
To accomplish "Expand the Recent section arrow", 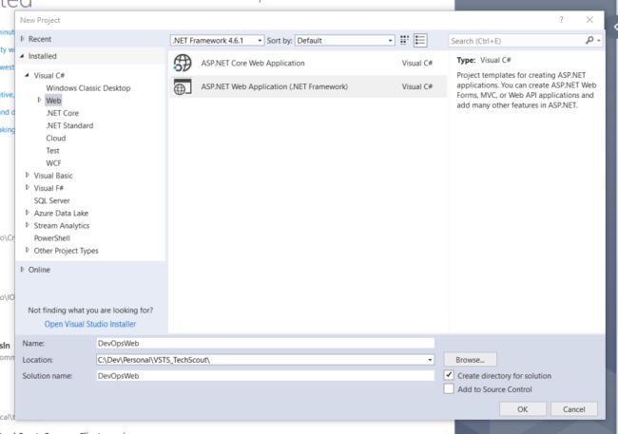I will pyautogui.click(x=22, y=39).
